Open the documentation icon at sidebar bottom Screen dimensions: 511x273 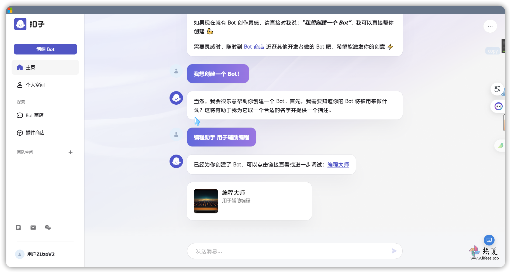click(18, 228)
